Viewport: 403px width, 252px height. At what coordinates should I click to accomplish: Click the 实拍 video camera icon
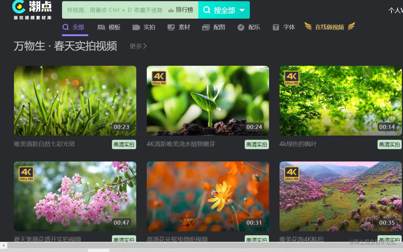[x=136, y=27]
